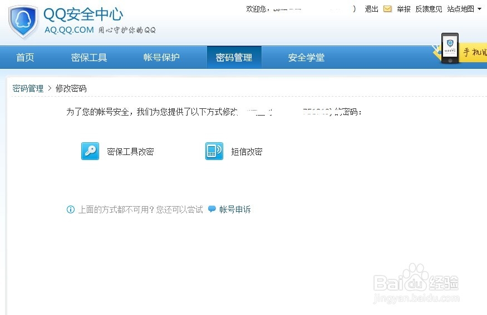Click the QQ Security Center shield logo
Viewport: 487px width, 315px height.
23,22
